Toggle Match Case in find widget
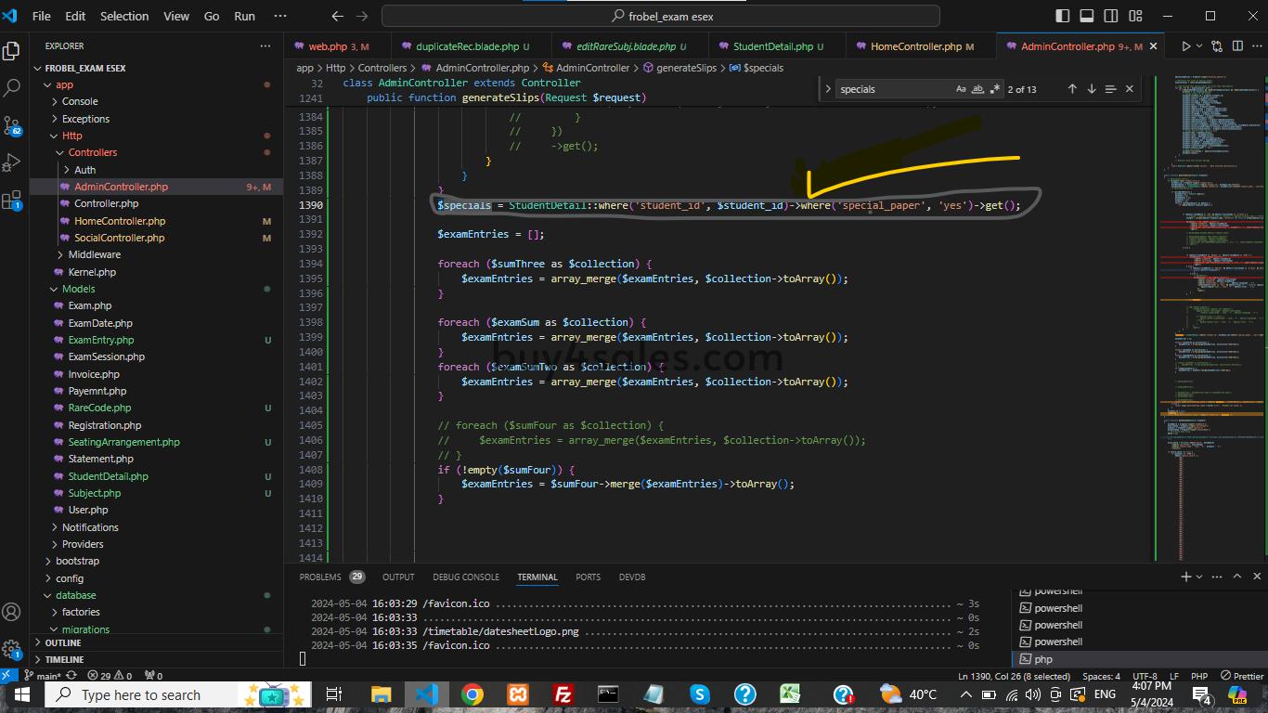Screen dimensions: 1268x713 961,89
